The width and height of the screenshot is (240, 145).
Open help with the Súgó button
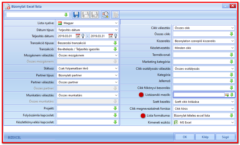[225, 137]
